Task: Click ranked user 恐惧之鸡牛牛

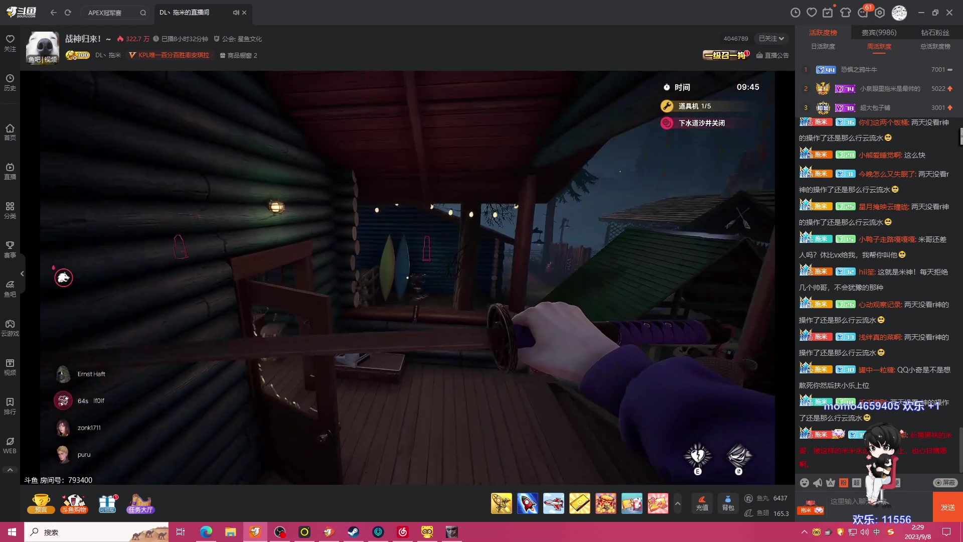Action: (859, 70)
